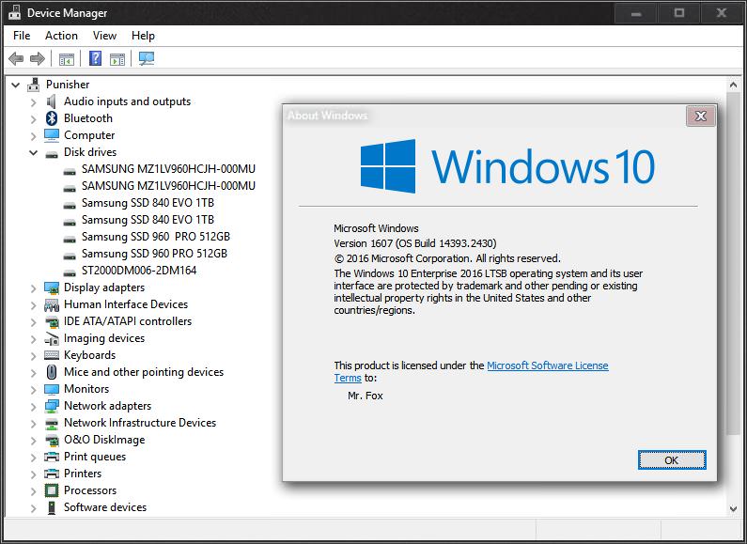Click the IDE ATA/ATAPI controllers icon
The width and height of the screenshot is (747, 544).
click(x=52, y=322)
